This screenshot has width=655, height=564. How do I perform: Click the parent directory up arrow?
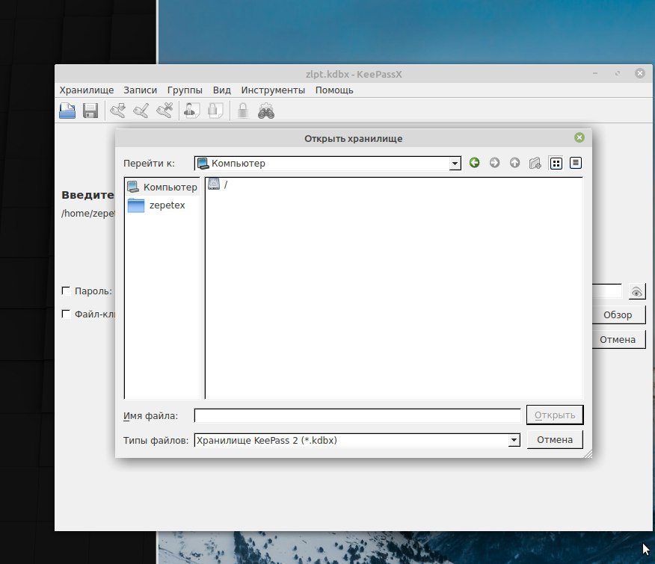tap(514, 163)
